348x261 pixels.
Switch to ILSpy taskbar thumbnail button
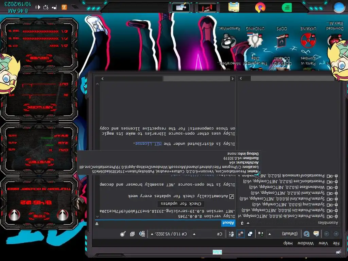coord(181,7)
